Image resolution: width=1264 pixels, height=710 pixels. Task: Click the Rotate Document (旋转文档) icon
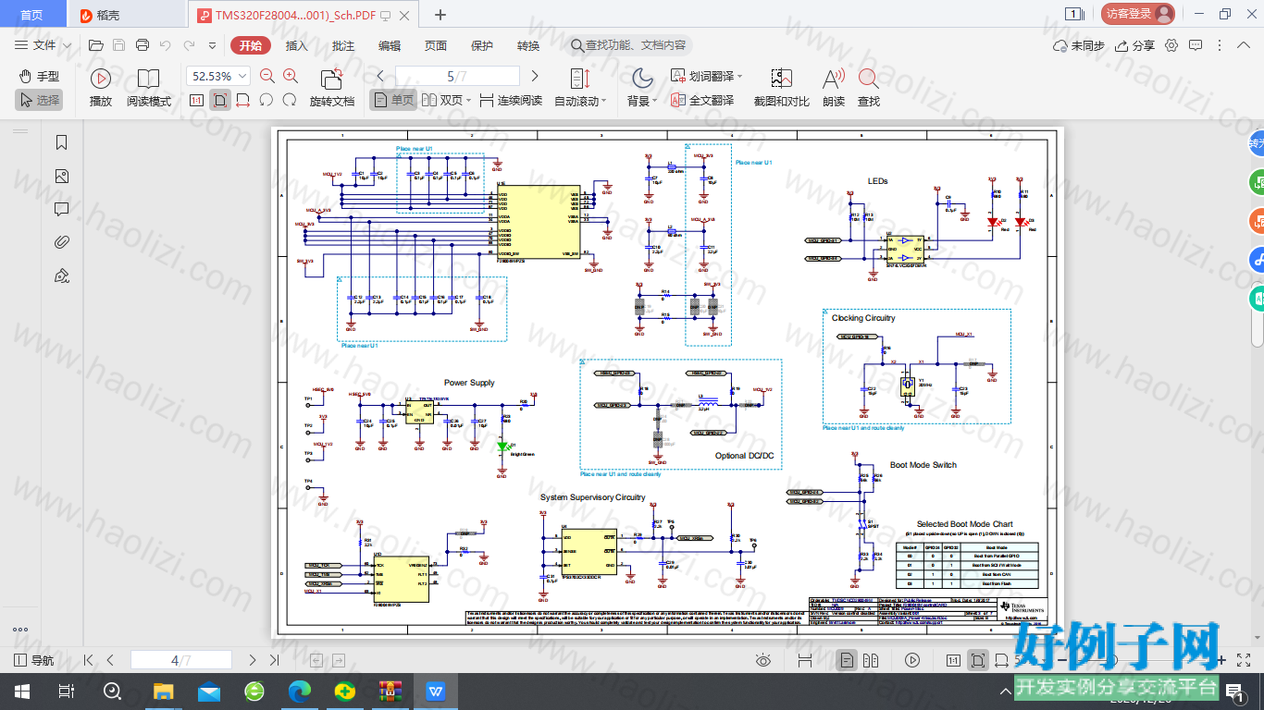[331, 80]
